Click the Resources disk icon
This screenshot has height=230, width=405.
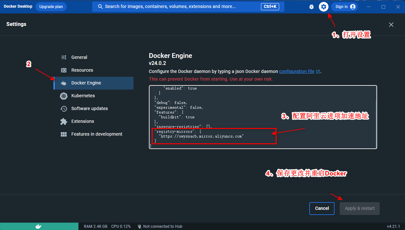point(64,70)
